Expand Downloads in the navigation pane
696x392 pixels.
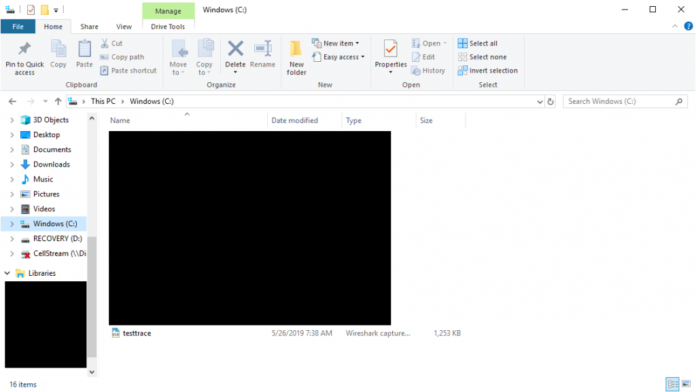coord(12,164)
